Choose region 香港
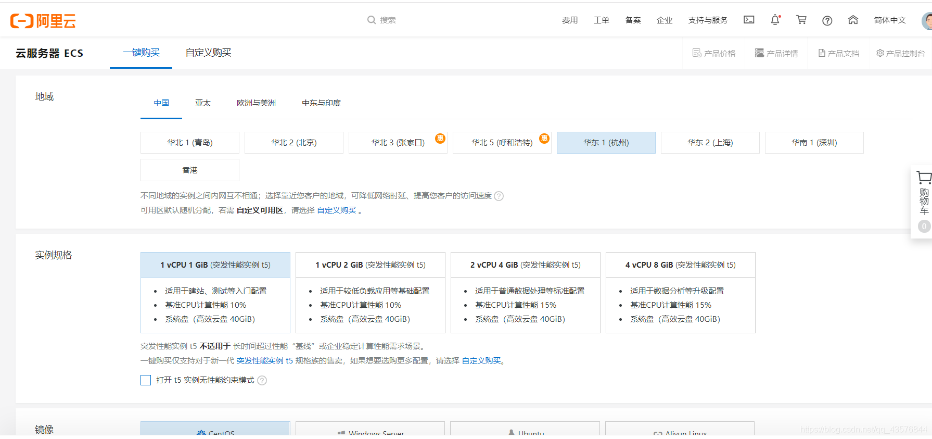The width and height of the screenshot is (932, 439). tap(190, 170)
